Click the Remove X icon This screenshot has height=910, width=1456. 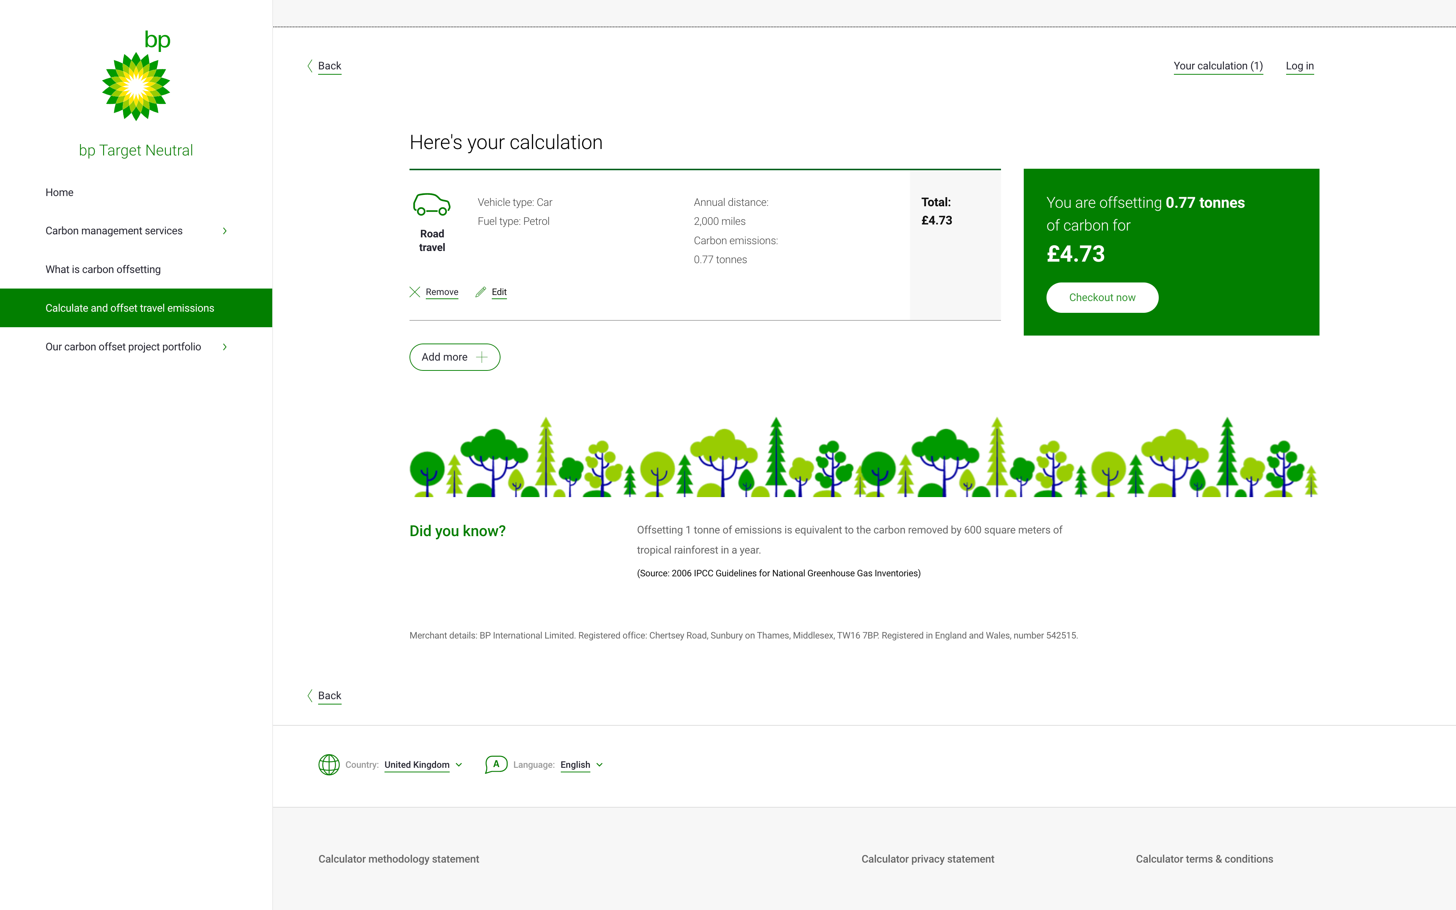pos(414,292)
